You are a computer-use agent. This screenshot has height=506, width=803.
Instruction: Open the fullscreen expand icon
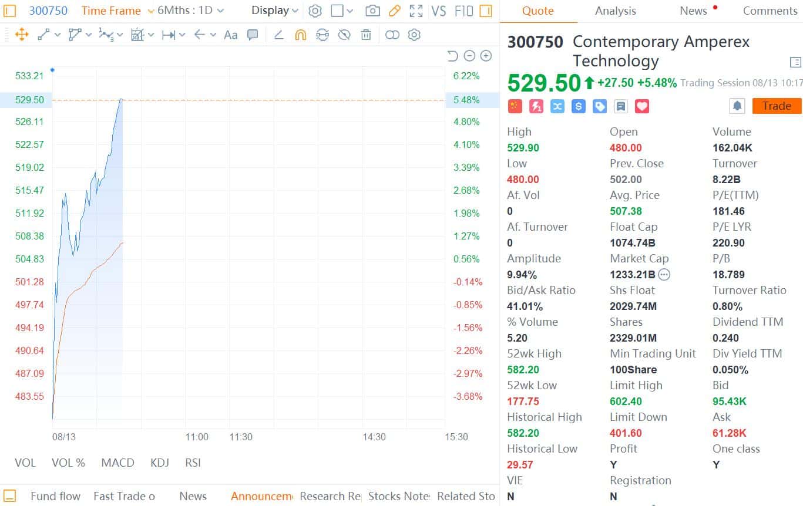[x=416, y=11]
